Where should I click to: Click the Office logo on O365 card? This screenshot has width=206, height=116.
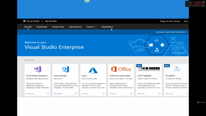121,69
